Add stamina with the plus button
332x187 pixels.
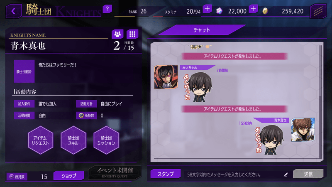point(207,9)
